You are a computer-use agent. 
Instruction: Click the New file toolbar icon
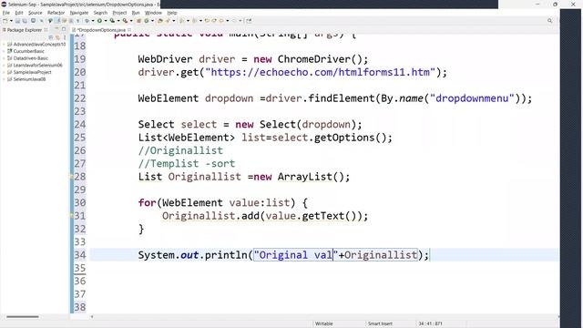tap(5, 21)
